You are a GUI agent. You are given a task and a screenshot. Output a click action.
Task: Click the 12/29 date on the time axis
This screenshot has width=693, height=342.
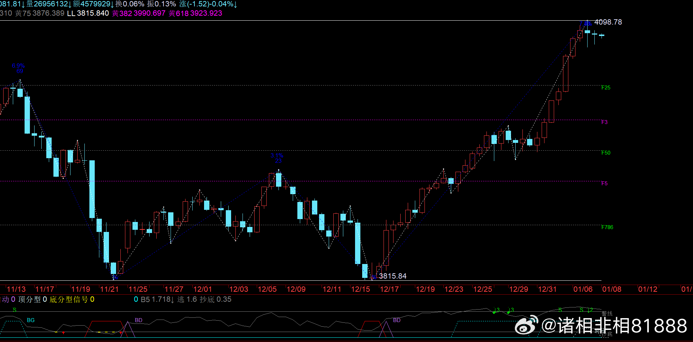(x=519, y=289)
